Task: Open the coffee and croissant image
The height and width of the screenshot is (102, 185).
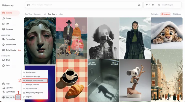Action: pos(71,81)
